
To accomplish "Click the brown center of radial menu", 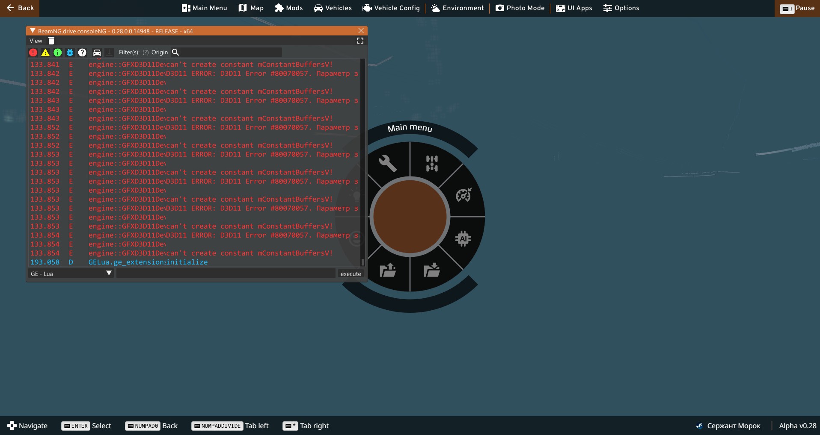I will coord(410,217).
